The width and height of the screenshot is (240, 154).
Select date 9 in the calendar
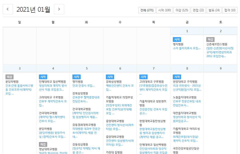(221, 69)
